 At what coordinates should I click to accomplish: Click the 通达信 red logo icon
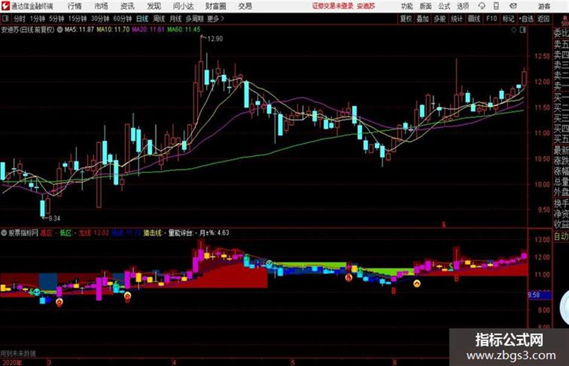click(5, 6)
